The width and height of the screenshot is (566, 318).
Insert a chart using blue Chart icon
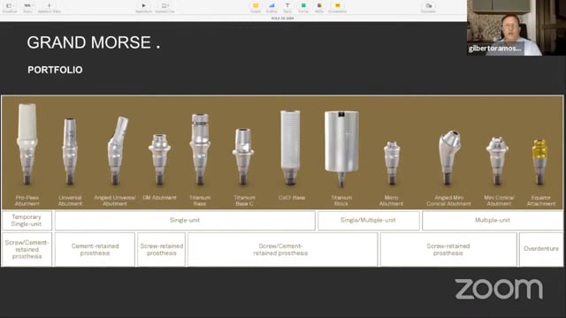[272, 6]
